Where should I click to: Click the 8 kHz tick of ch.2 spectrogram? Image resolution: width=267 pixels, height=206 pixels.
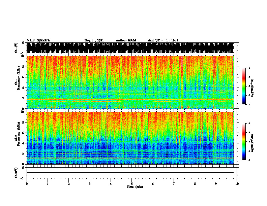24,123
